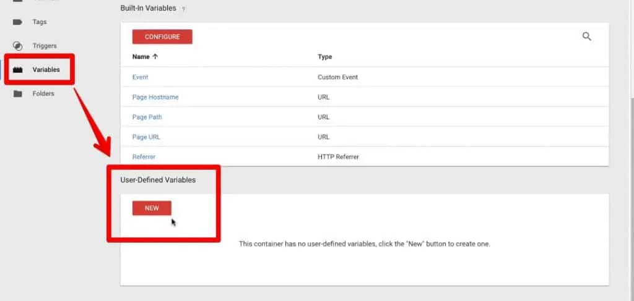Image resolution: width=634 pixels, height=301 pixels.
Task: Click the User-Defined Variables heading
Action: [158, 180]
